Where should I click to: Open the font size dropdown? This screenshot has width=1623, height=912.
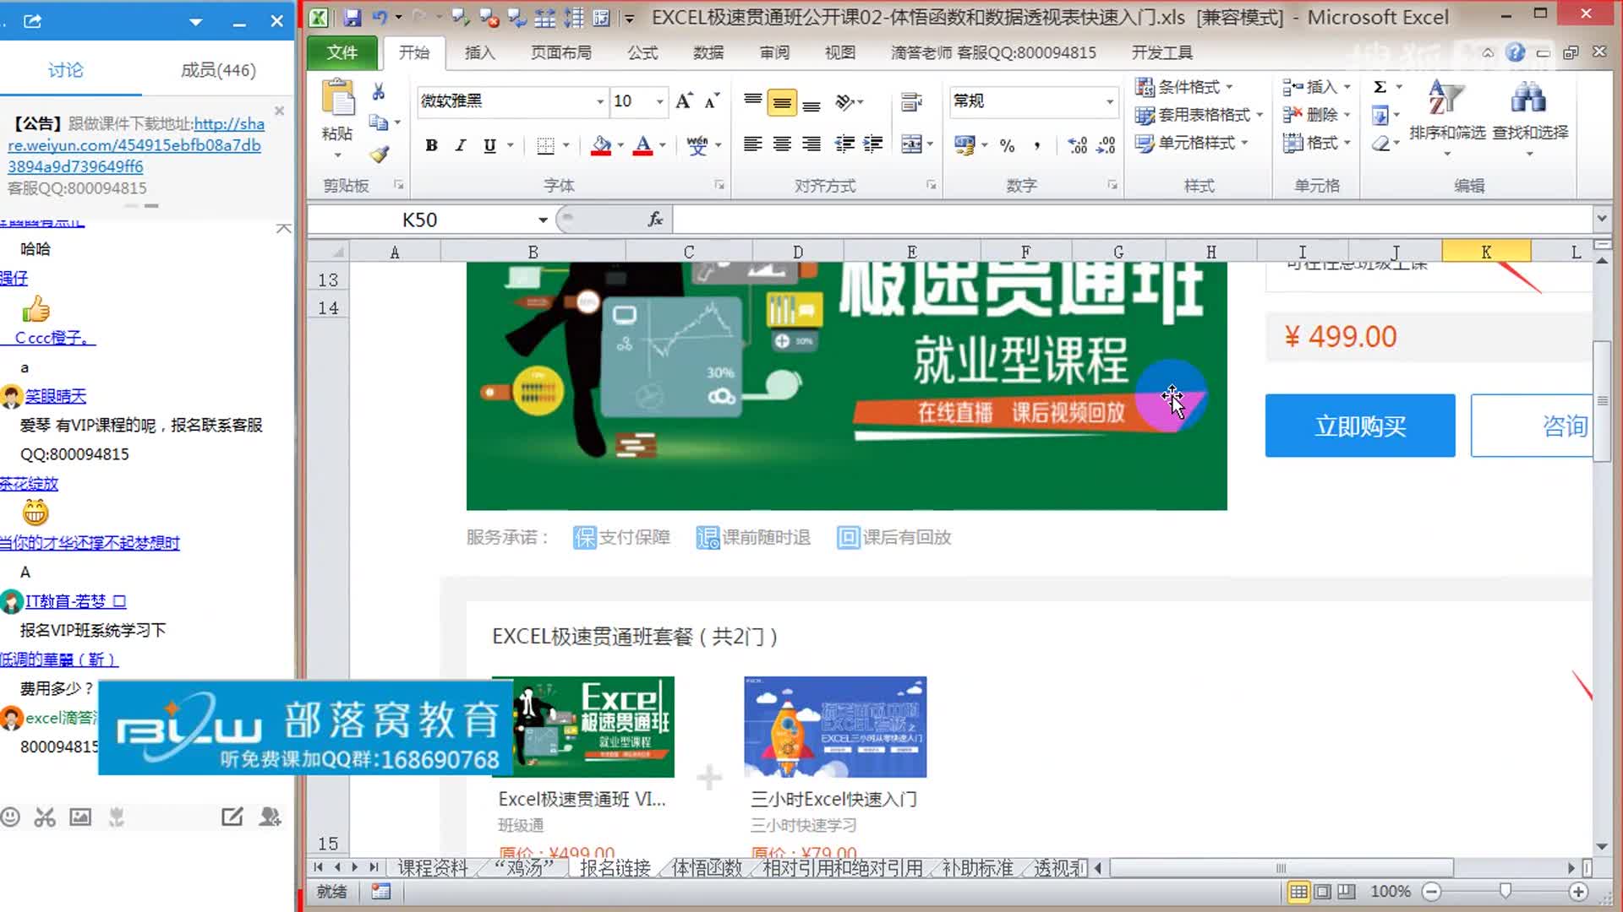pos(660,101)
